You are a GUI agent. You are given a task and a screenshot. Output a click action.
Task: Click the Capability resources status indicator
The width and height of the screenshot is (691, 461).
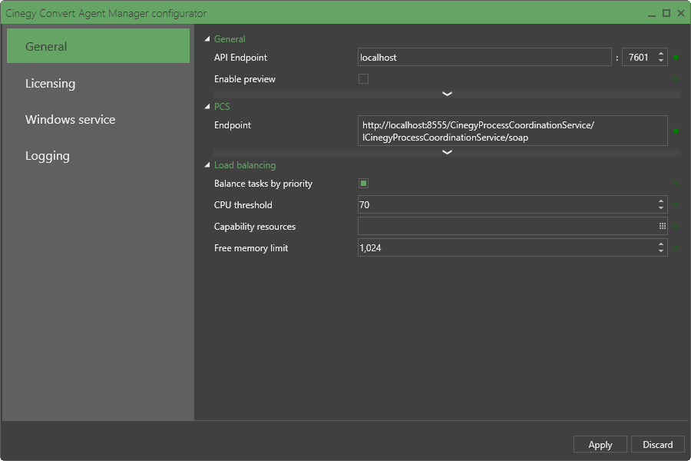676,227
